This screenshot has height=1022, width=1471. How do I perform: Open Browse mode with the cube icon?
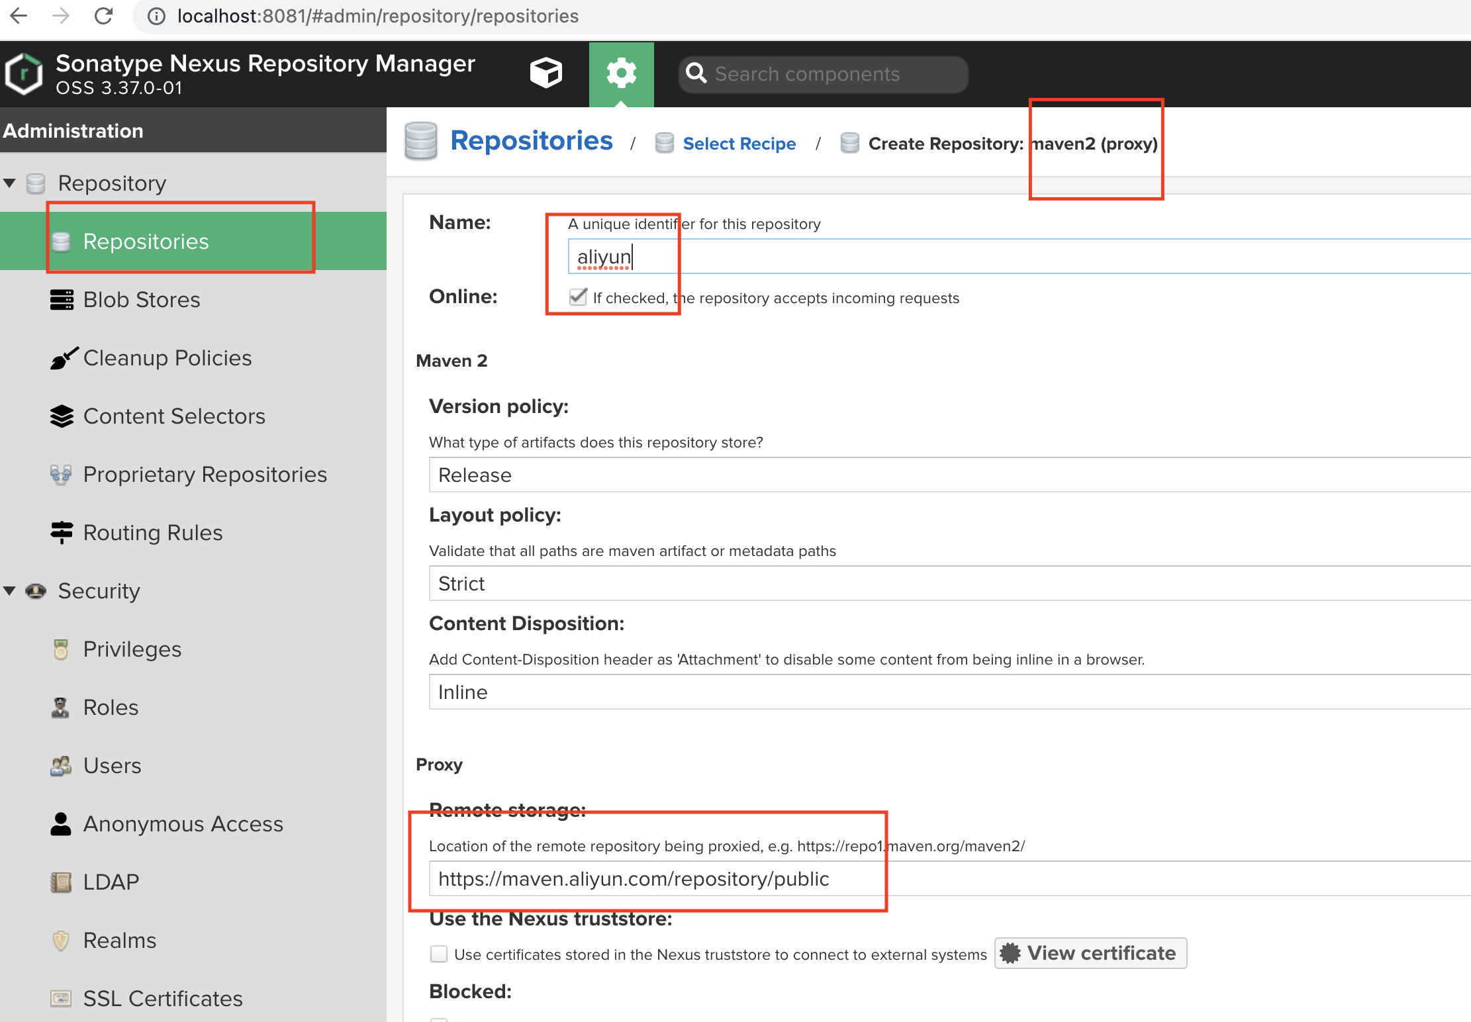coord(546,73)
